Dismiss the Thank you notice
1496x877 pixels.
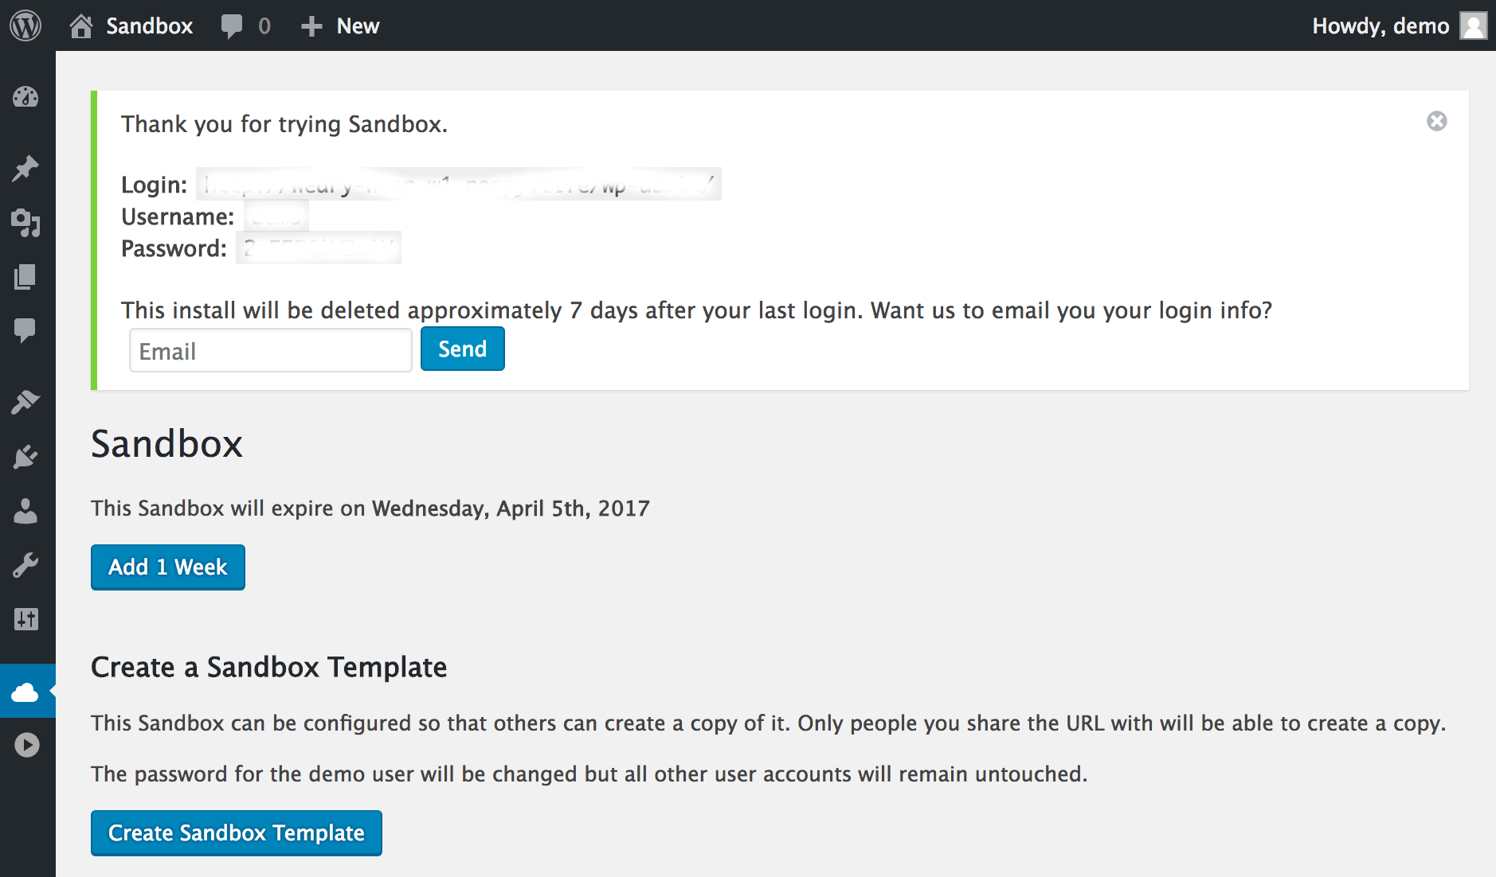pos(1437,121)
